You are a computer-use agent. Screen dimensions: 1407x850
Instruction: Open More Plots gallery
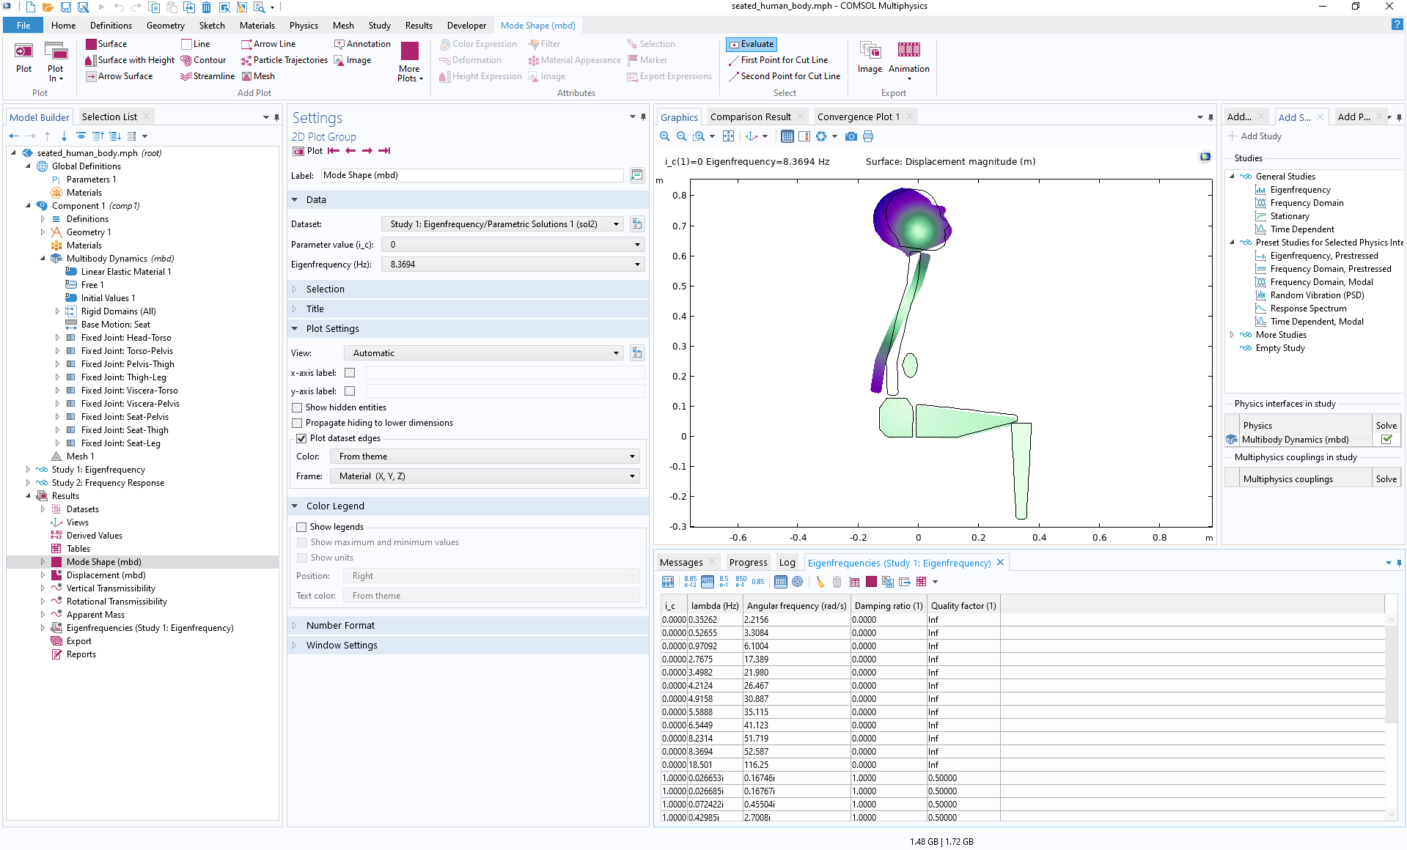[x=410, y=62]
